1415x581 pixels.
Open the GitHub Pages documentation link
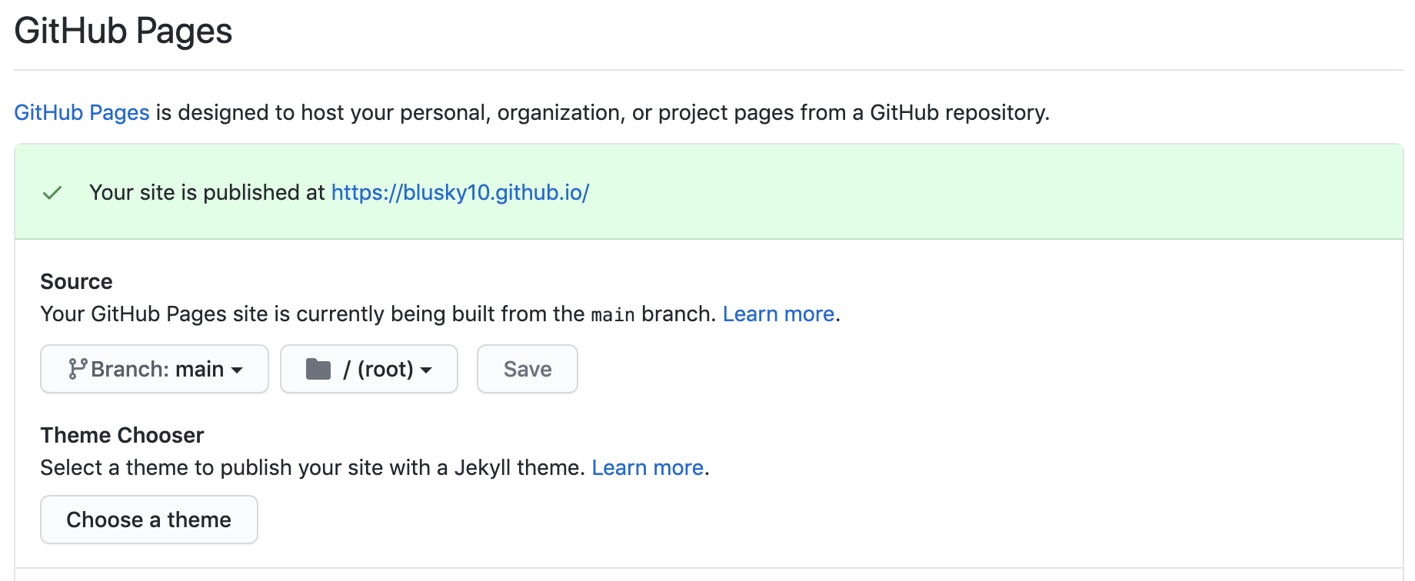point(82,113)
